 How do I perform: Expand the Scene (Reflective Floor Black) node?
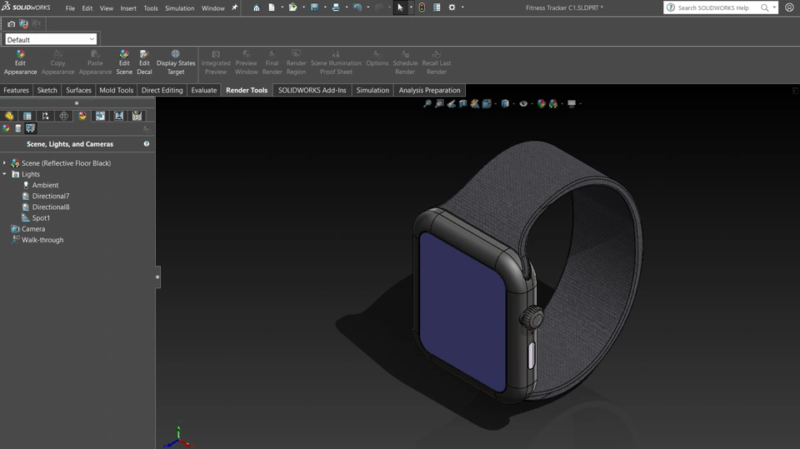(5, 163)
